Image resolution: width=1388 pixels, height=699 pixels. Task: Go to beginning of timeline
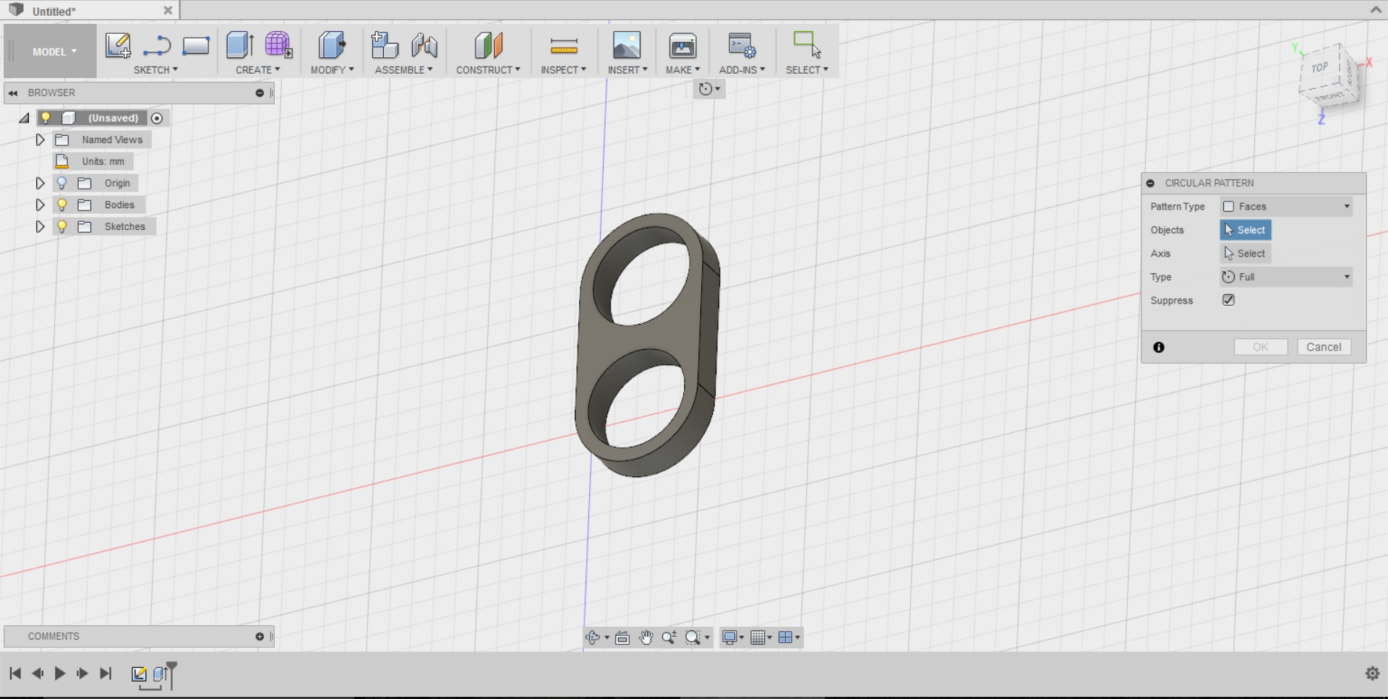pos(15,674)
